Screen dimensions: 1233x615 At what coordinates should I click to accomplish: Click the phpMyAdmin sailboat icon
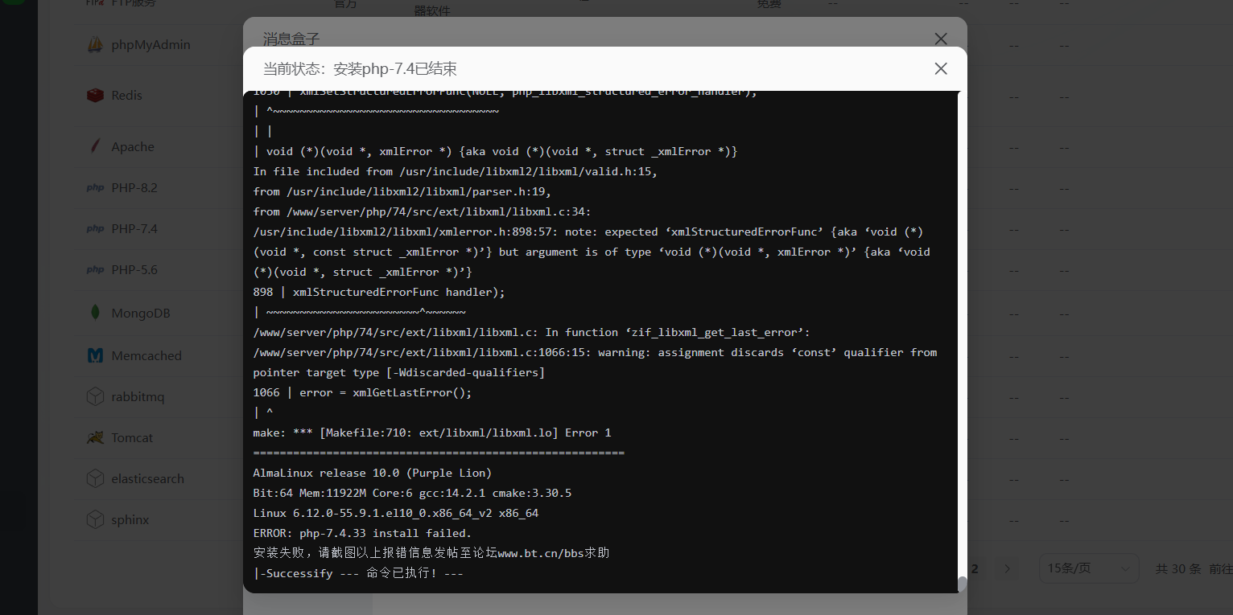pyautogui.click(x=95, y=45)
